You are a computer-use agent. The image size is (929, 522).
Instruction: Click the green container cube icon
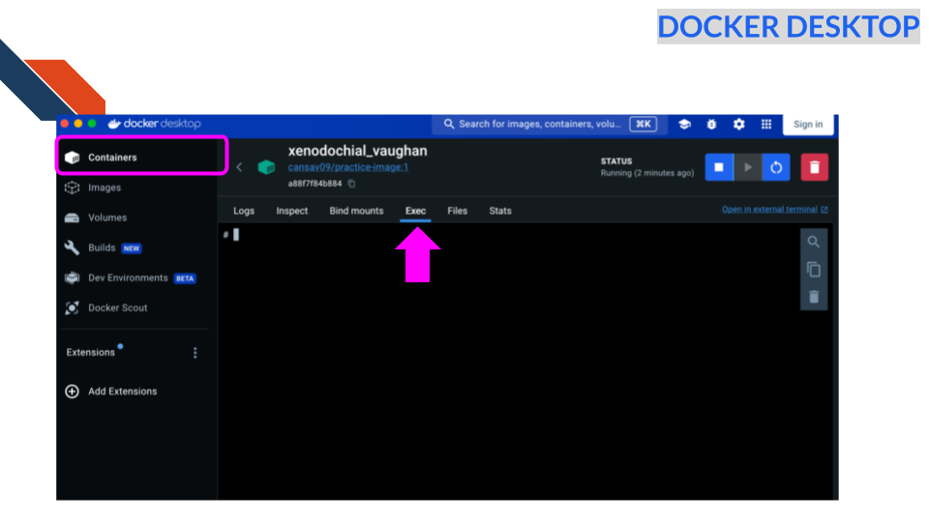(x=267, y=167)
